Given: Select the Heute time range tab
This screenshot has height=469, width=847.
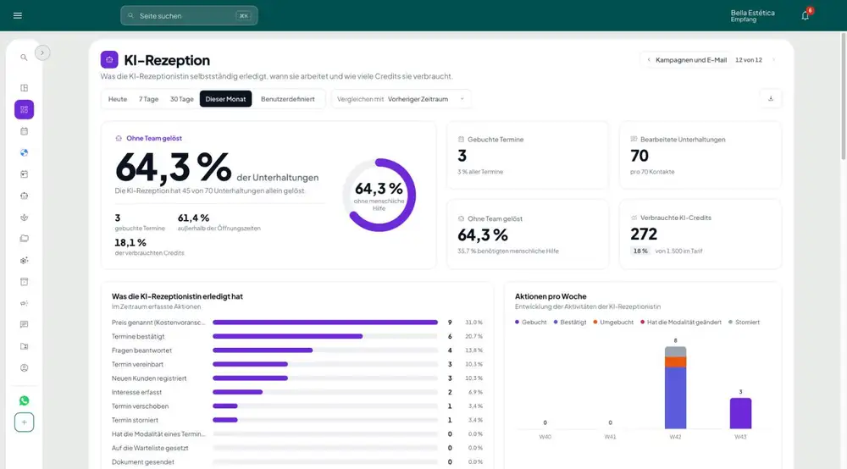Looking at the screenshot, I should [118, 99].
